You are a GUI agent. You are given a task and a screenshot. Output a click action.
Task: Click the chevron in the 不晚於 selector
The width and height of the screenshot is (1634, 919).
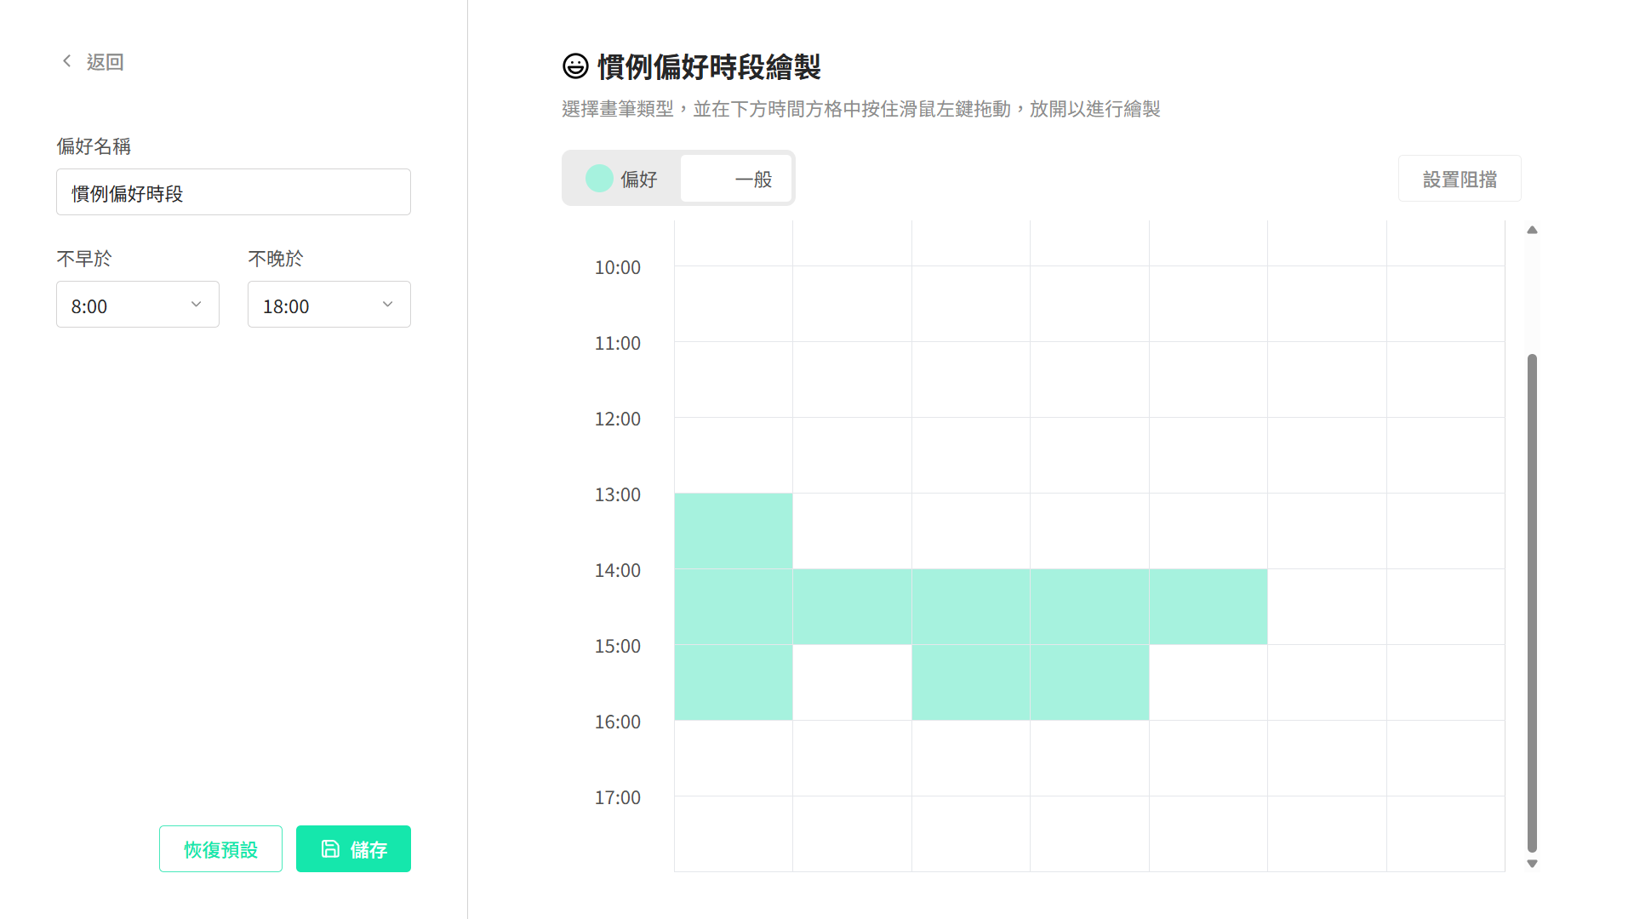388,304
